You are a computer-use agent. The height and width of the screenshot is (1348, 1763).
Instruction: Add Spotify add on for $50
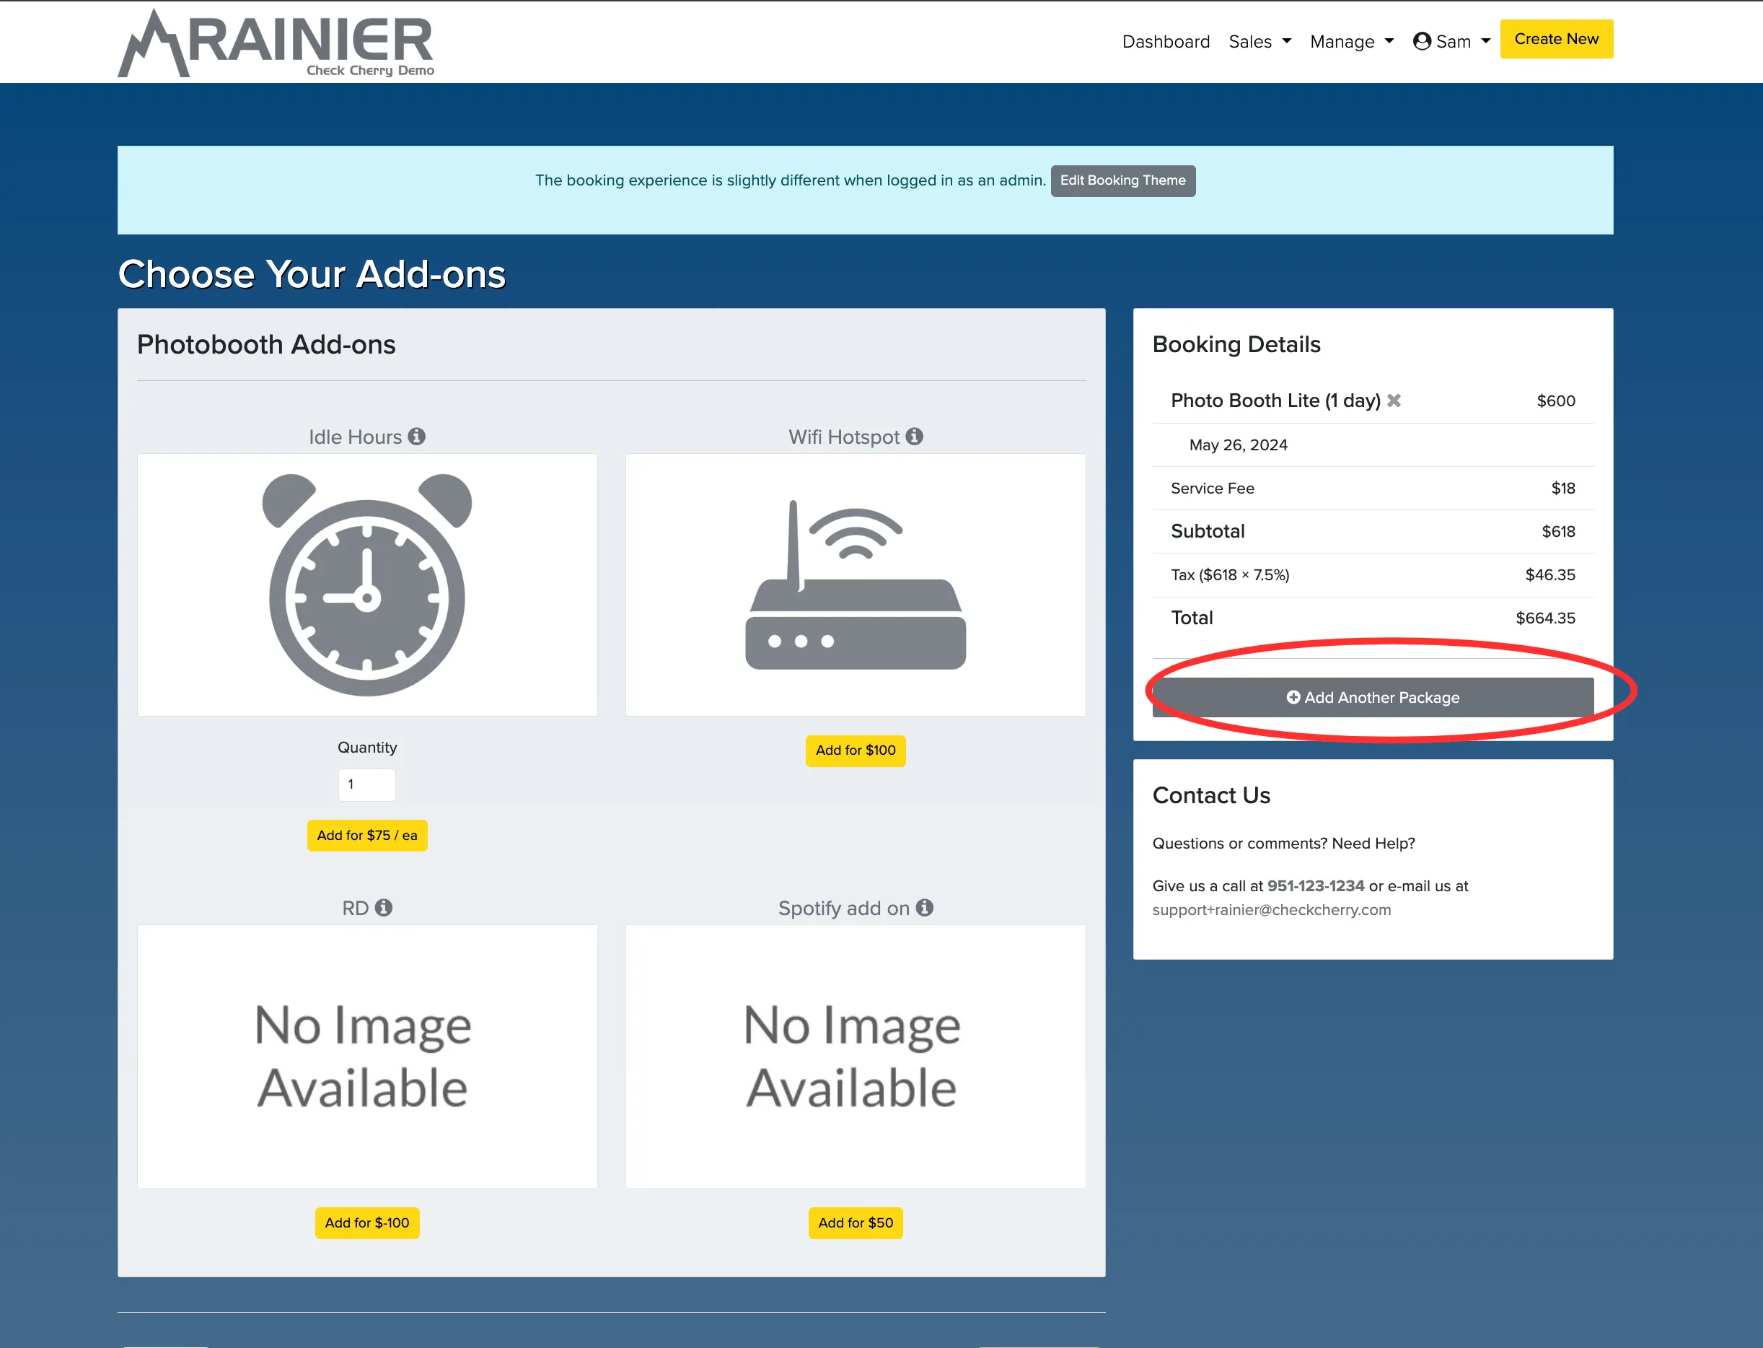[x=856, y=1223]
